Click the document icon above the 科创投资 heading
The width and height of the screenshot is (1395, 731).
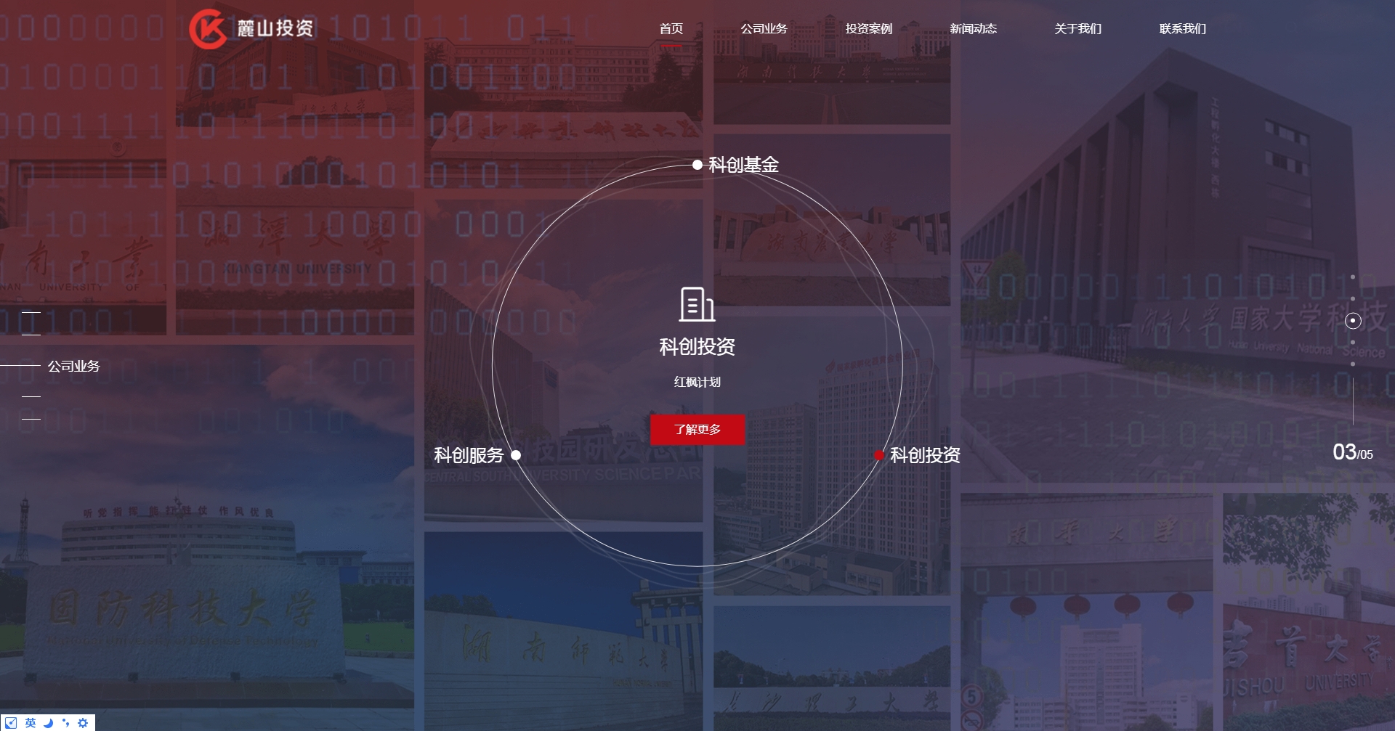point(697,304)
